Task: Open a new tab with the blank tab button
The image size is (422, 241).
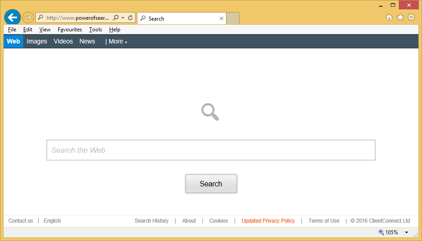Action: tap(233, 18)
